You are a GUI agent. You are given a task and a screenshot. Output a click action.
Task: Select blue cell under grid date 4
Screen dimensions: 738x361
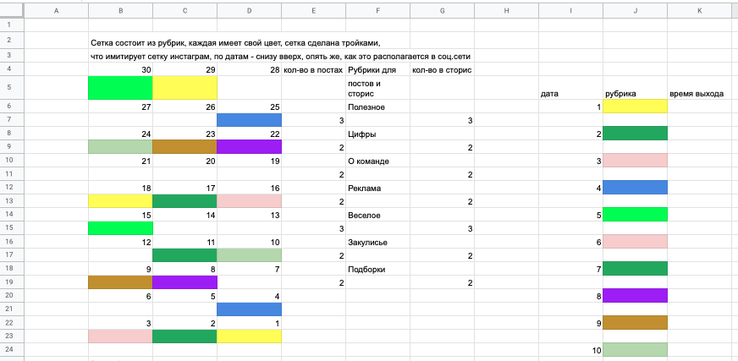pos(250,309)
